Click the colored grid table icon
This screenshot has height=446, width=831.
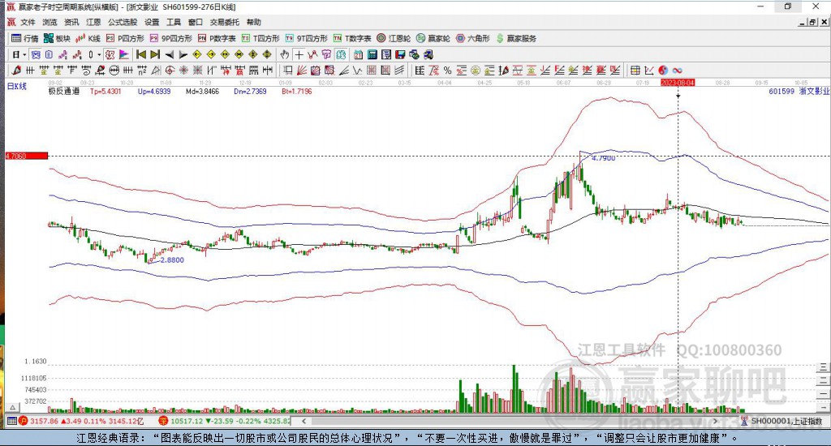point(635,70)
